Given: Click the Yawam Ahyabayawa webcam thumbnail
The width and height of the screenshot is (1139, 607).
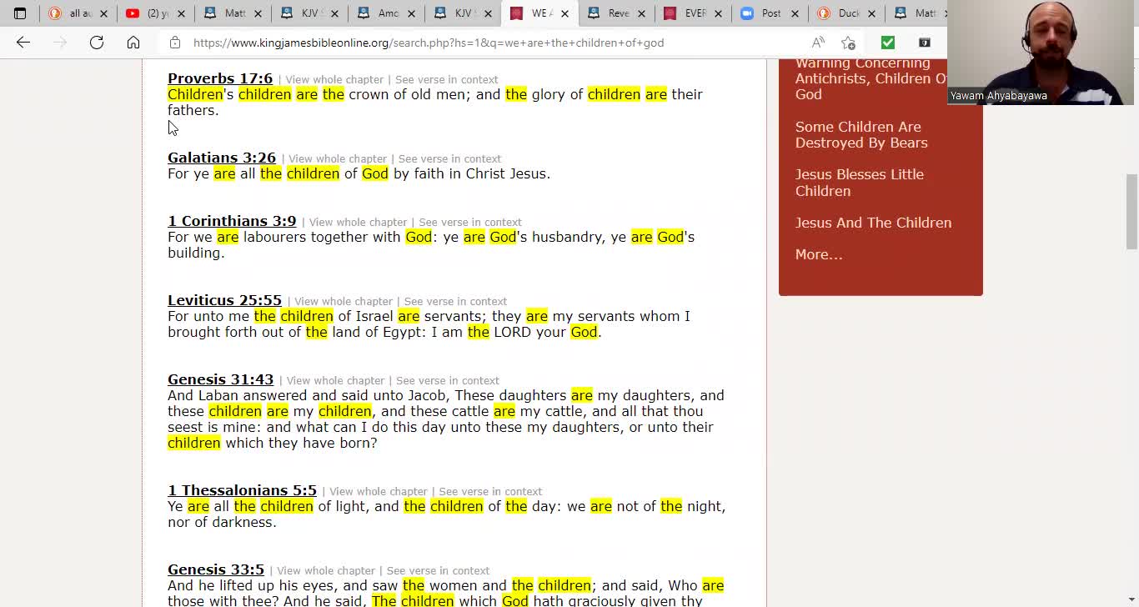Looking at the screenshot, I should [x=1042, y=53].
